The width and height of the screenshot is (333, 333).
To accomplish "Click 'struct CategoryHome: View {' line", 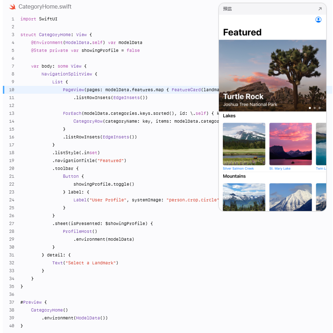I will tap(56, 35).
